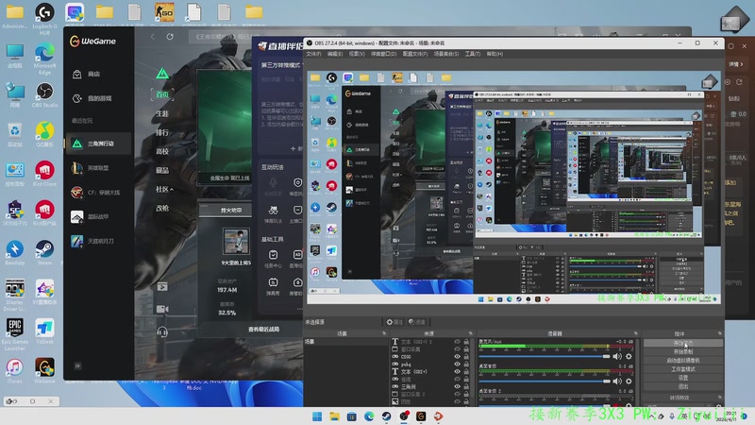Adjust the 桌面音频 volume slider
The height and width of the screenshot is (425, 755).
click(x=545, y=382)
